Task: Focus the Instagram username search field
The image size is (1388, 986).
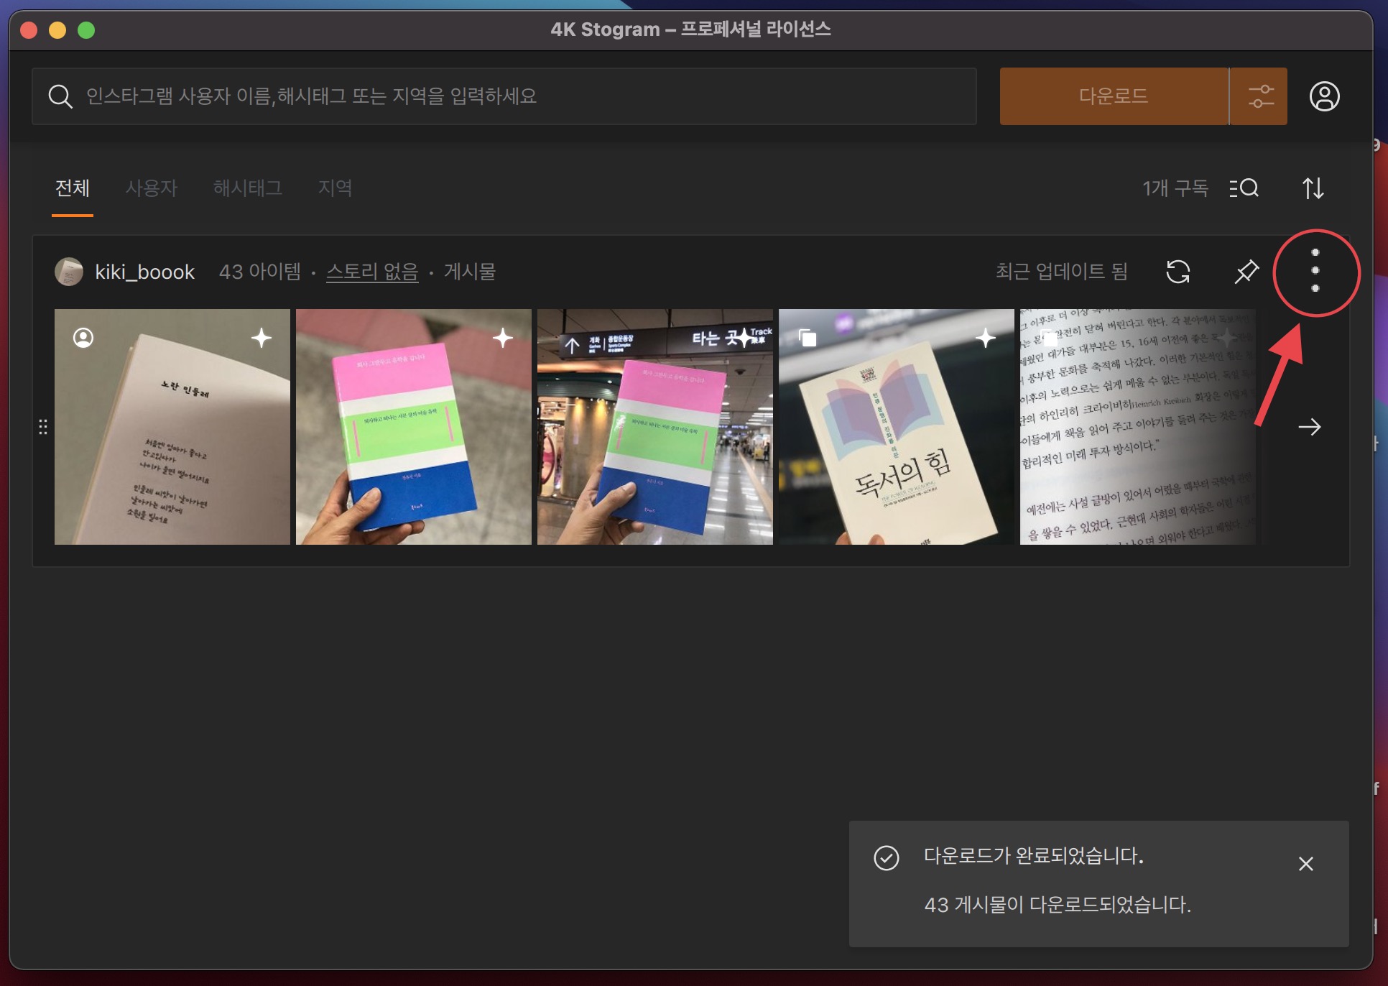Action: [503, 96]
